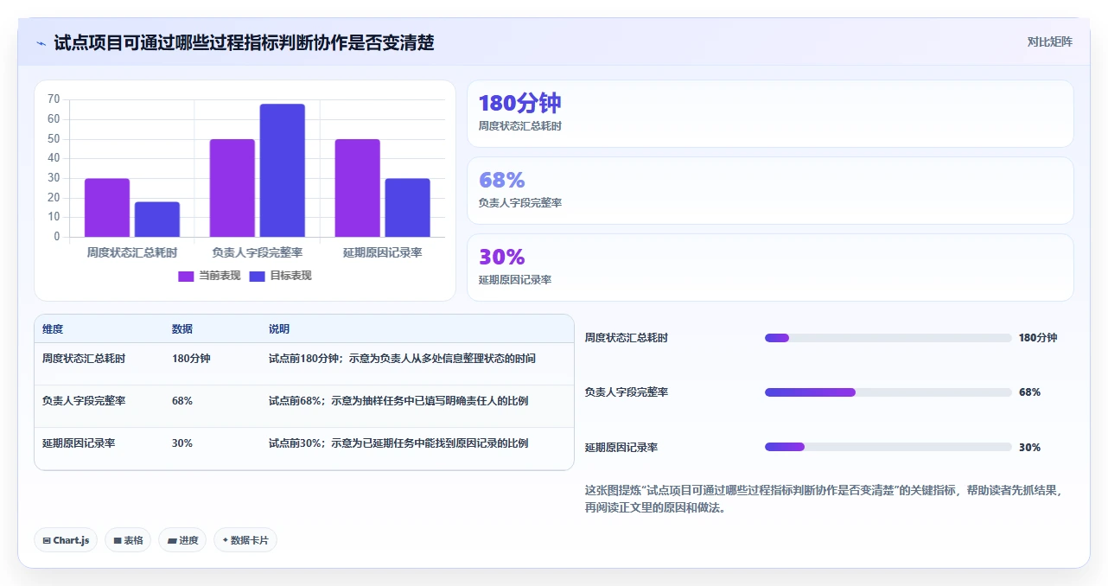Click the 对比矩阵 label in the header
This screenshot has width=1108, height=586.
coord(1049,41)
